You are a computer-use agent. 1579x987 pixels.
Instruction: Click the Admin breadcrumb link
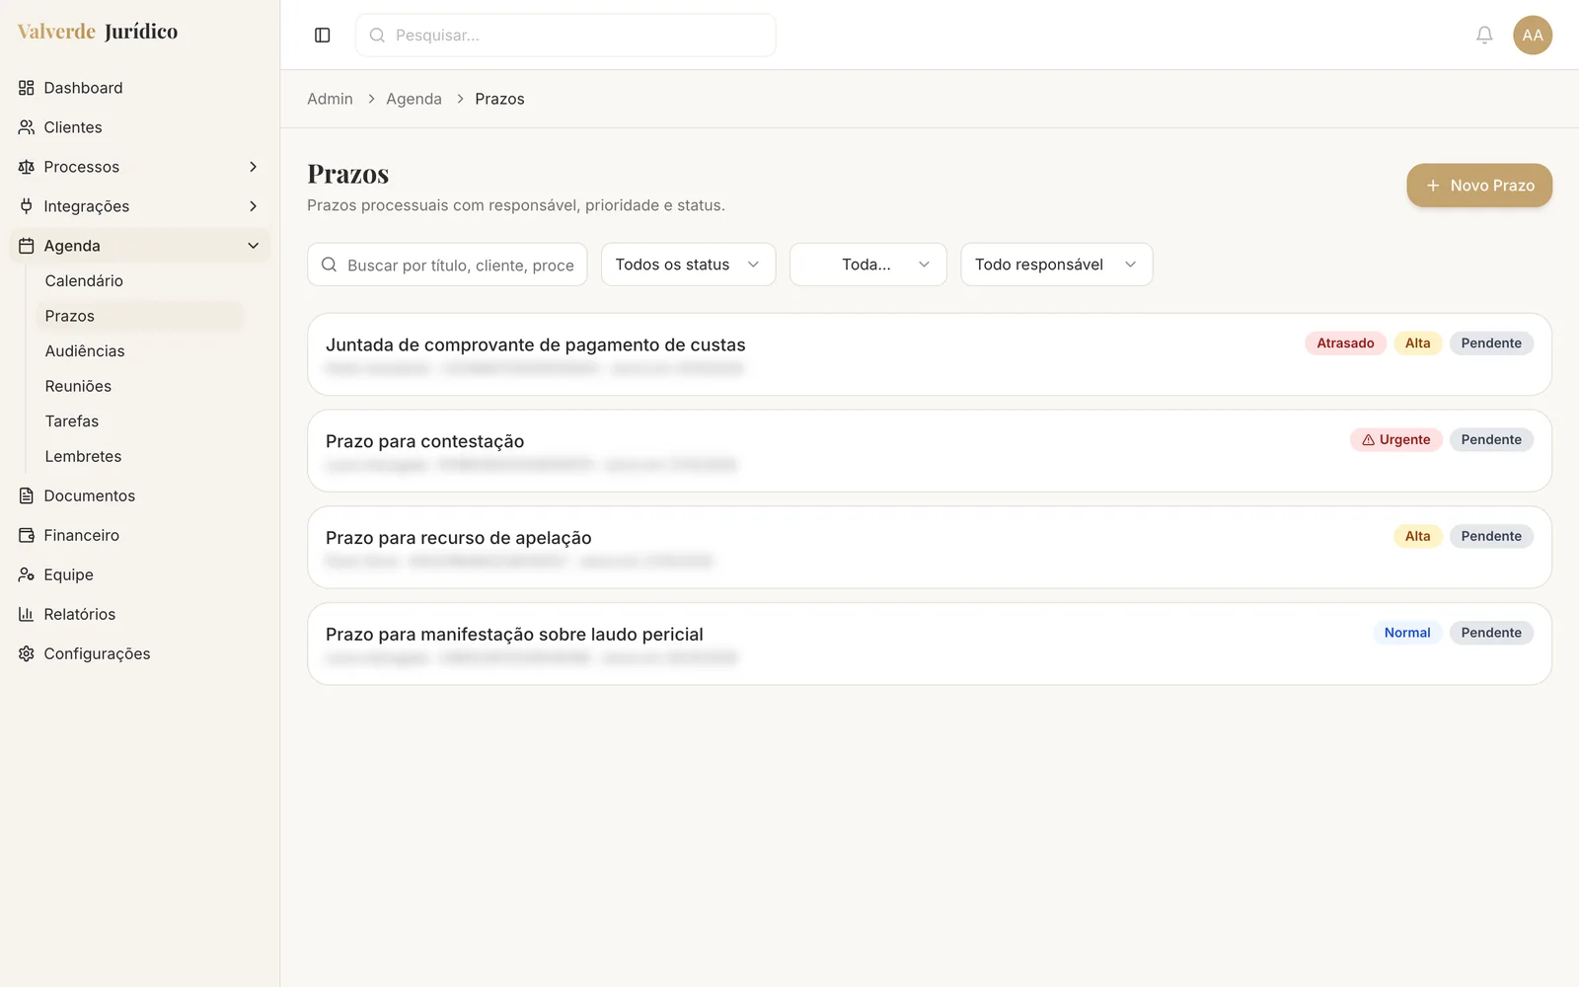[x=330, y=99]
